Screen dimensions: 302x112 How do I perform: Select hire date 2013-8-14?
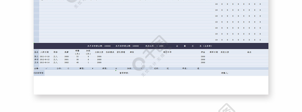click(45, 62)
